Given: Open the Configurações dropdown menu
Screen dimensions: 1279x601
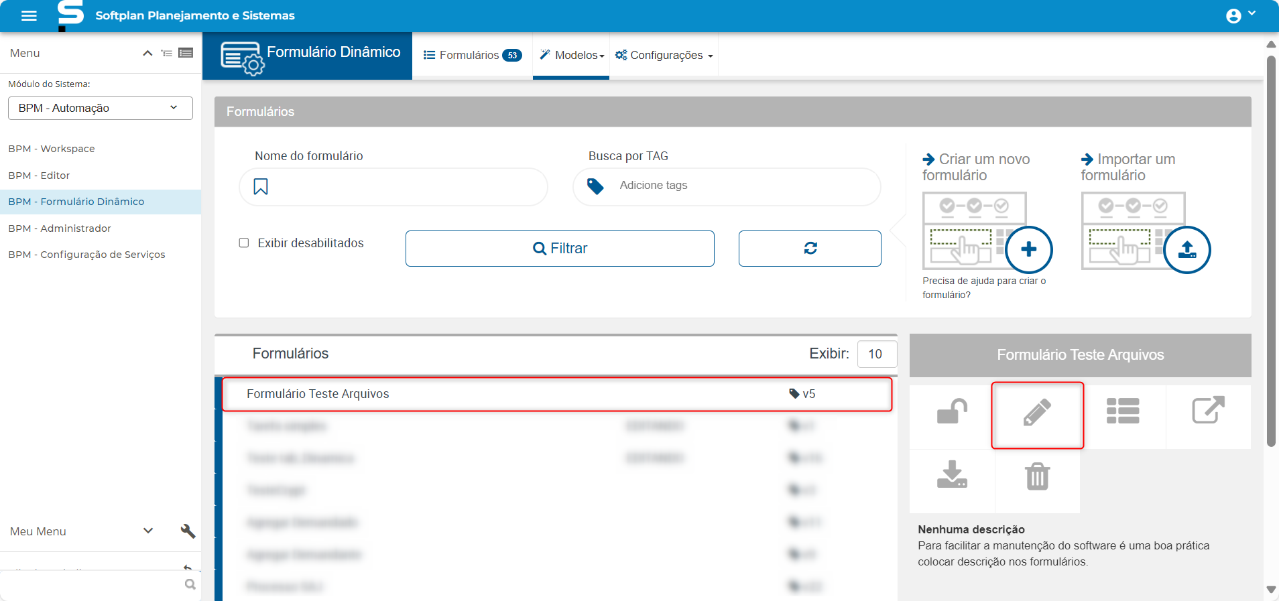Looking at the screenshot, I should point(664,56).
